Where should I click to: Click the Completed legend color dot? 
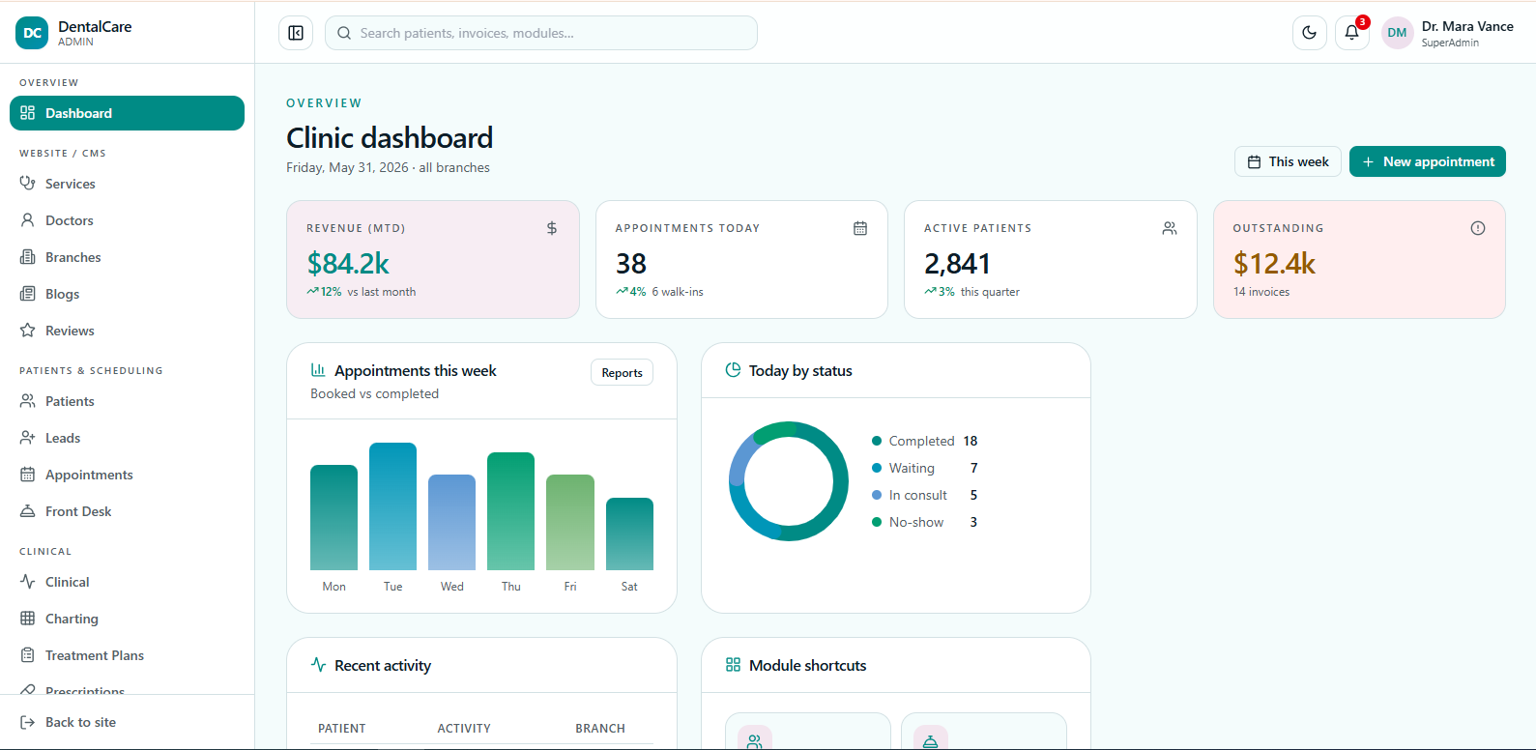[x=877, y=441]
